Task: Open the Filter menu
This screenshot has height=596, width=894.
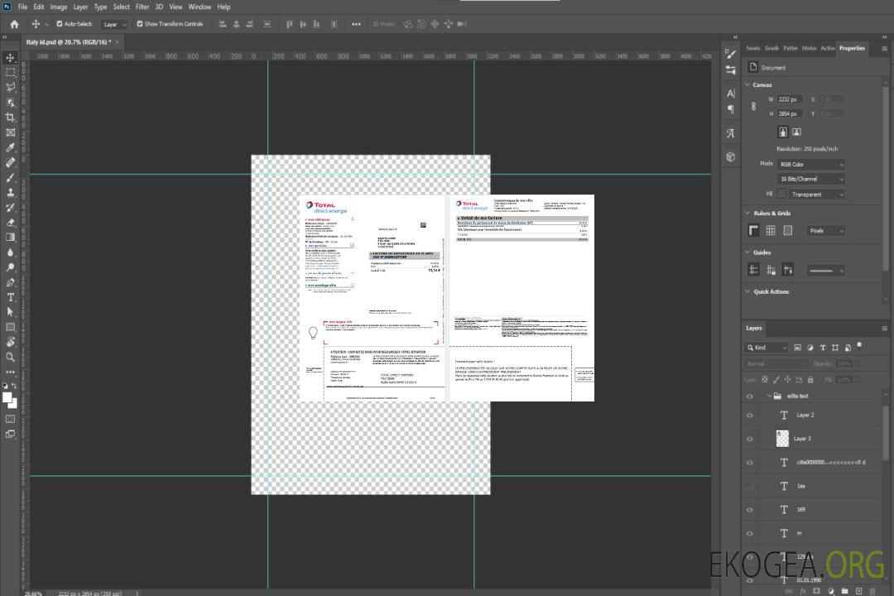Action: point(142,7)
